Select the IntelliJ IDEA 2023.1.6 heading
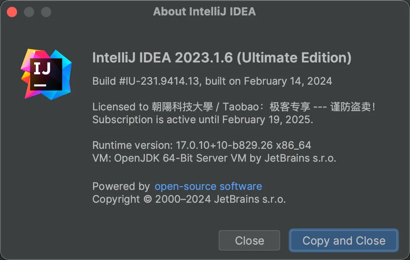 pos(222,58)
